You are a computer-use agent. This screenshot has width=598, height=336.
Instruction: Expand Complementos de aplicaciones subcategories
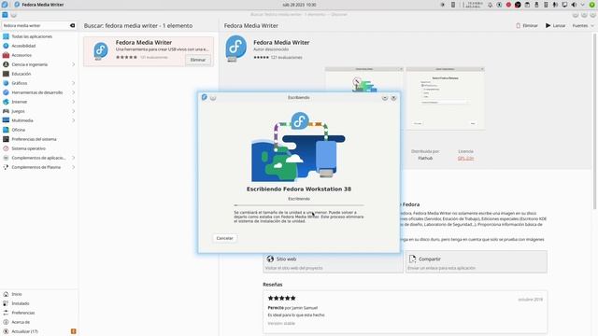73,158
